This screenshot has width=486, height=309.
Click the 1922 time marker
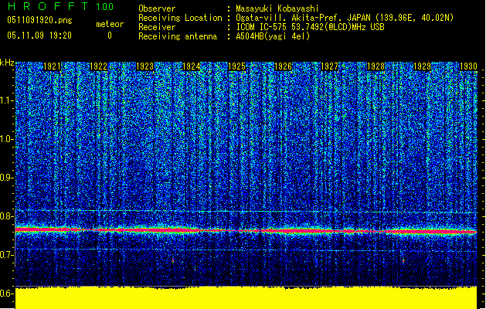point(98,66)
